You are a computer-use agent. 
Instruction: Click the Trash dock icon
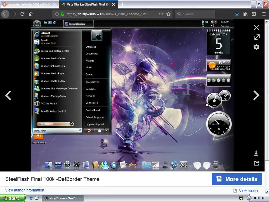[x=216, y=165]
